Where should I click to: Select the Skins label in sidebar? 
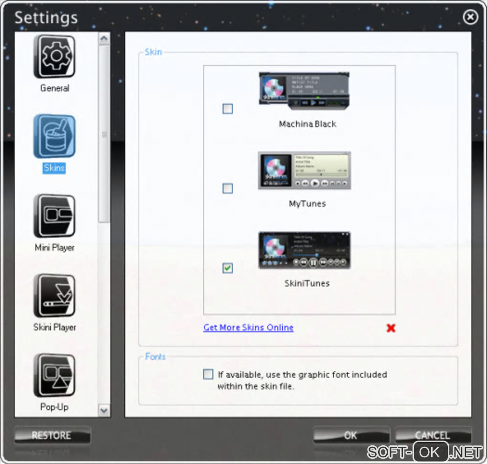tap(54, 168)
